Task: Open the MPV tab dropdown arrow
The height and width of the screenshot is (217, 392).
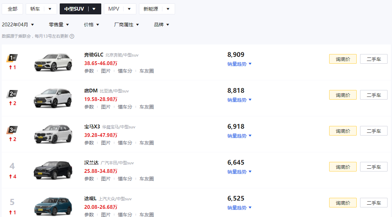Action: 129,9
